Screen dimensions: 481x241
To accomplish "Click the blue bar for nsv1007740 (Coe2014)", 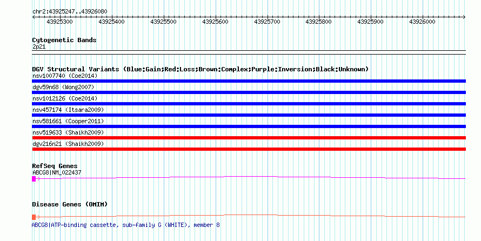I will (x=249, y=81).
